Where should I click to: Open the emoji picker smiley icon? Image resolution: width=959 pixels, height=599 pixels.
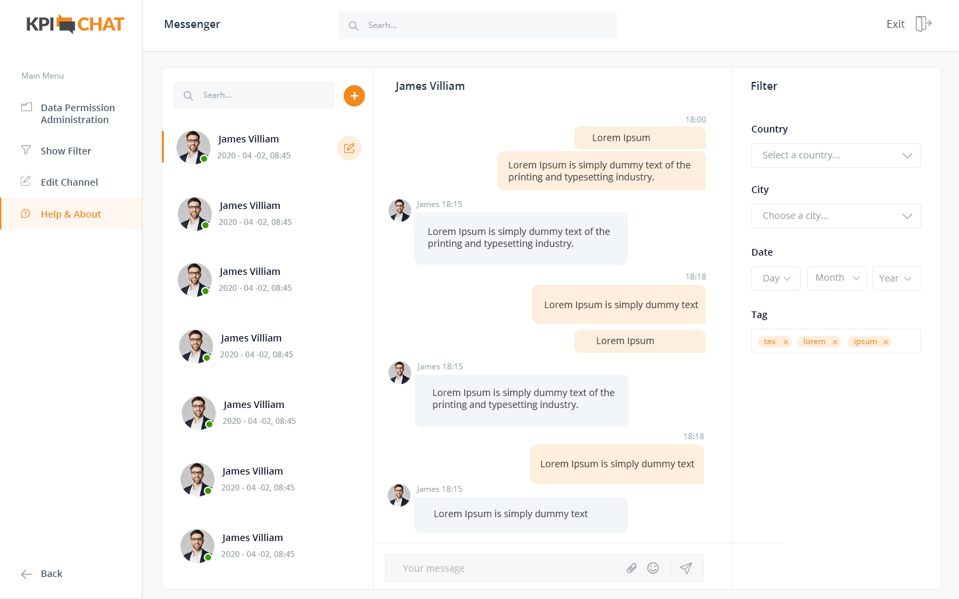point(653,568)
